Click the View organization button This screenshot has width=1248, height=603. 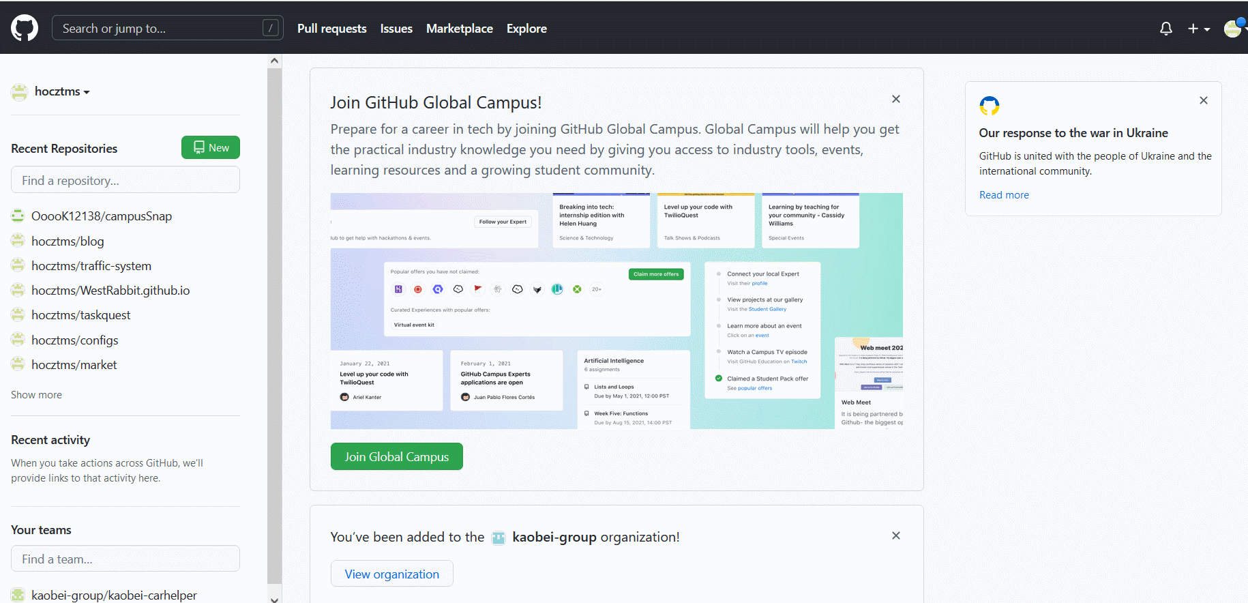(392, 574)
